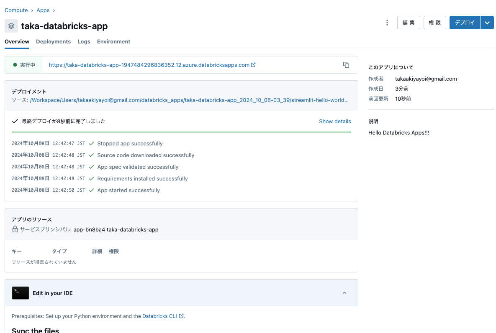This screenshot has height=333, width=496.
Task: Click the 説明 description heading
Action: pos(373,121)
